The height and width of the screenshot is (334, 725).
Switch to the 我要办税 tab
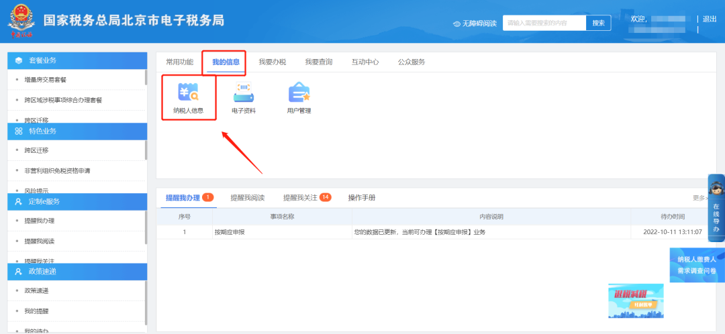273,62
